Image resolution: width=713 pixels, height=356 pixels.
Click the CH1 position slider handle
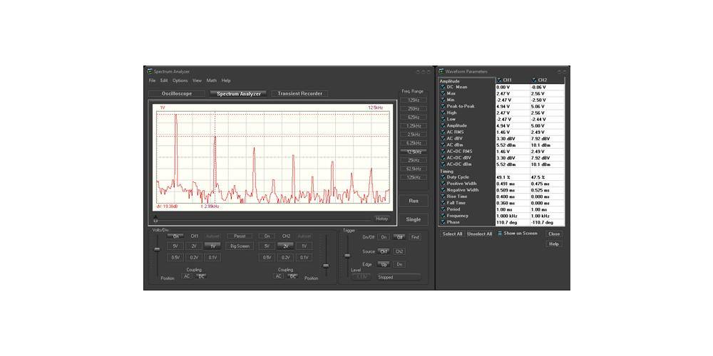tap(157, 248)
